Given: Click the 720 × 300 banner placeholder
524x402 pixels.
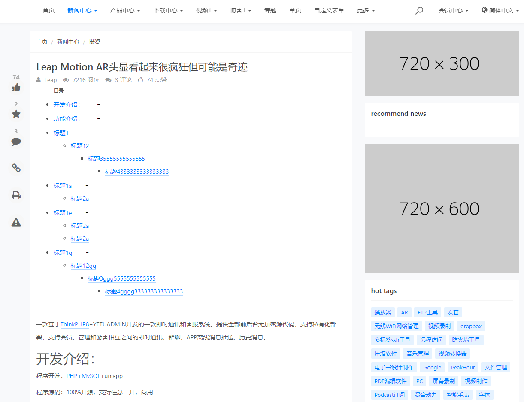Looking at the screenshot, I should 442,63.
